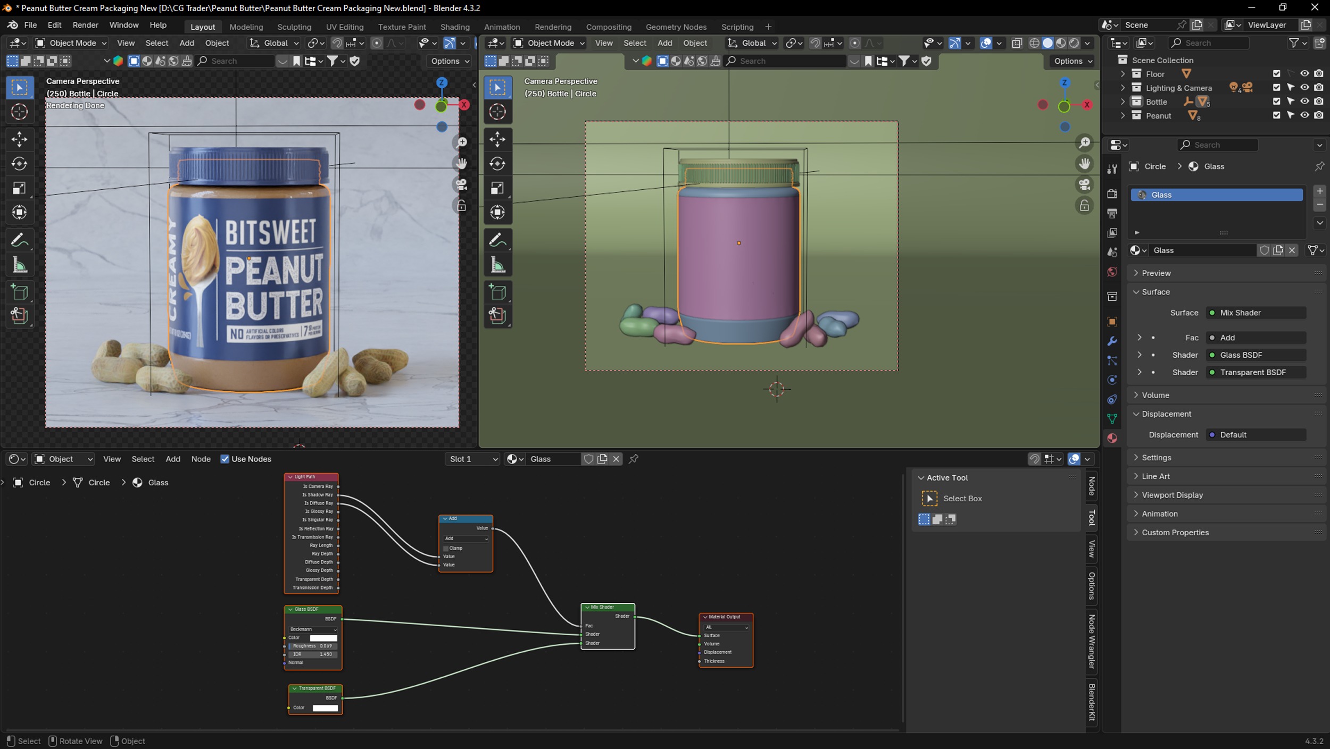The height and width of the screenshot is (749, 1330).
Task: Open the Object Data properties tab (green triangle)
Action: pos(1112,419)
